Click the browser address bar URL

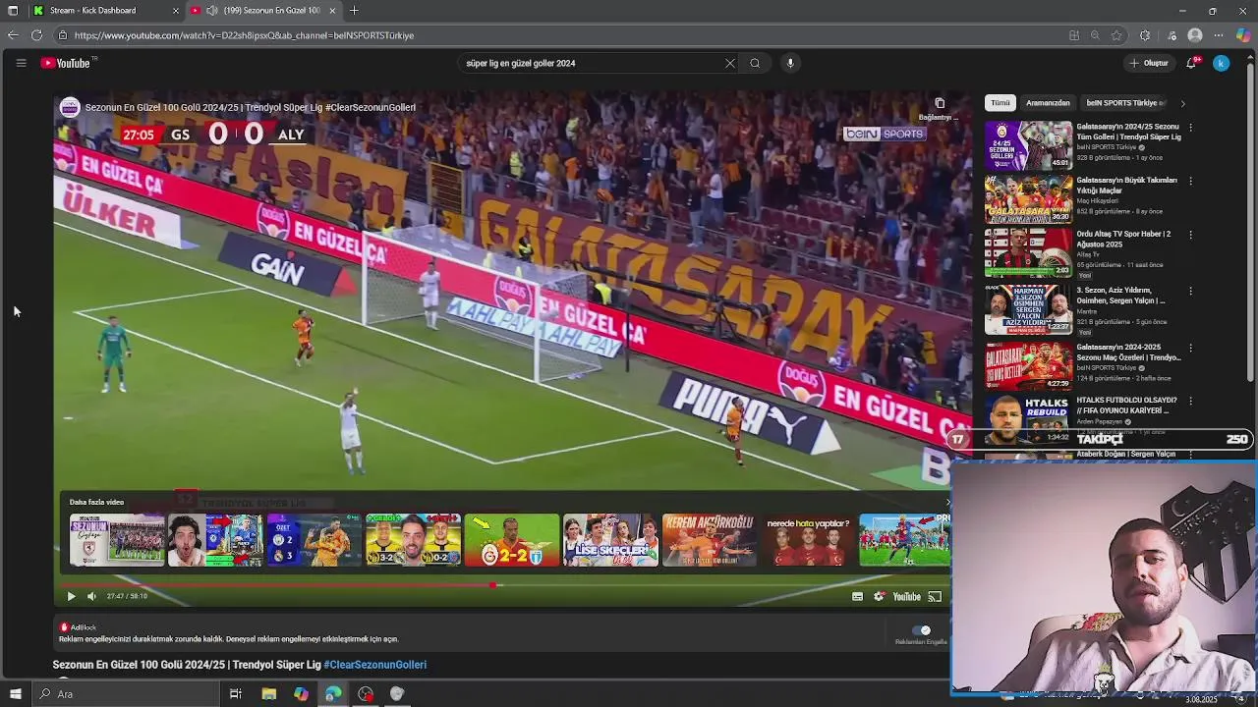(244, 35)
